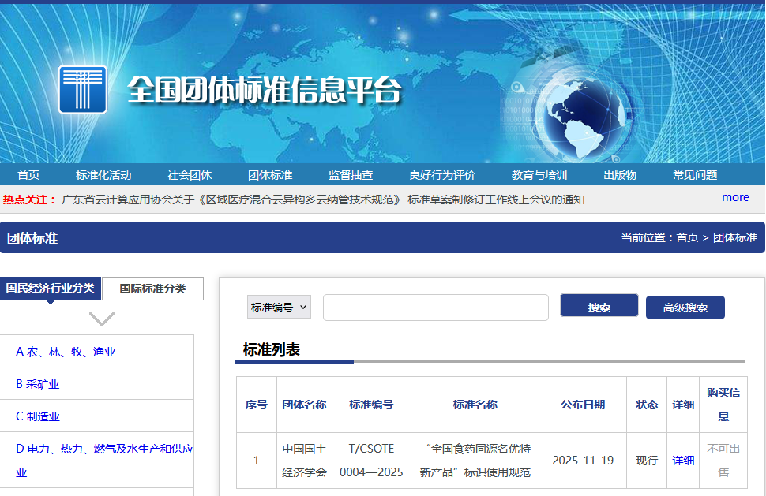
Task: Click the 全国团体标准信息平台 logo icon
Action: coord(82,89)
